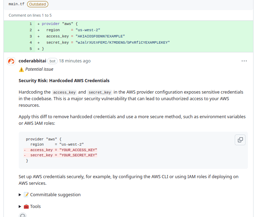Open the coderabbitai profile link

pos(32,61)
